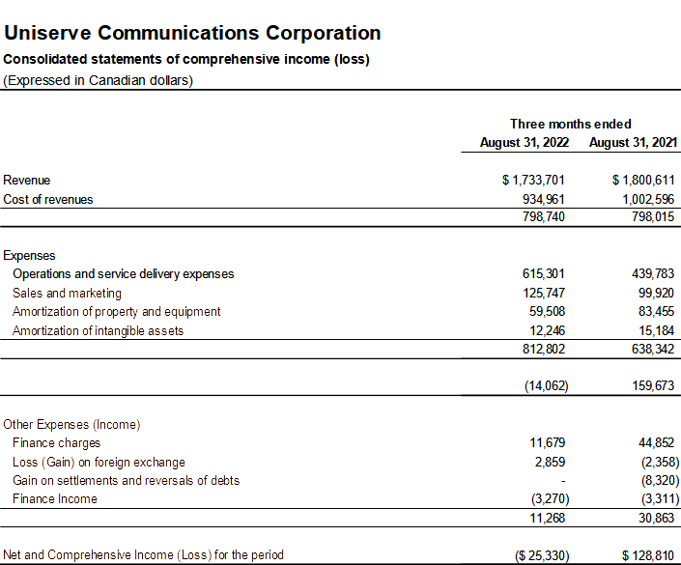Click operations expense value '615,301'

[543, 274]
